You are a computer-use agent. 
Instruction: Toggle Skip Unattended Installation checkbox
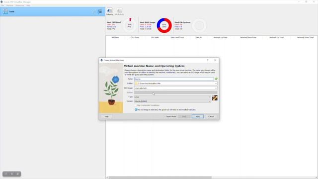(136, 105)
